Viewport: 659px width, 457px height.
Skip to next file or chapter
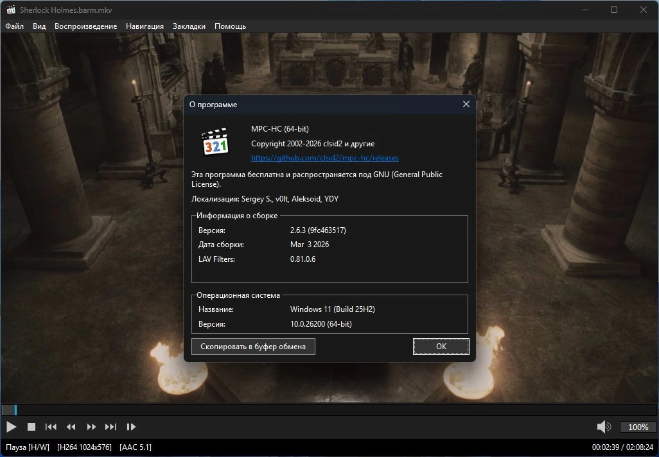click(110, 427)
